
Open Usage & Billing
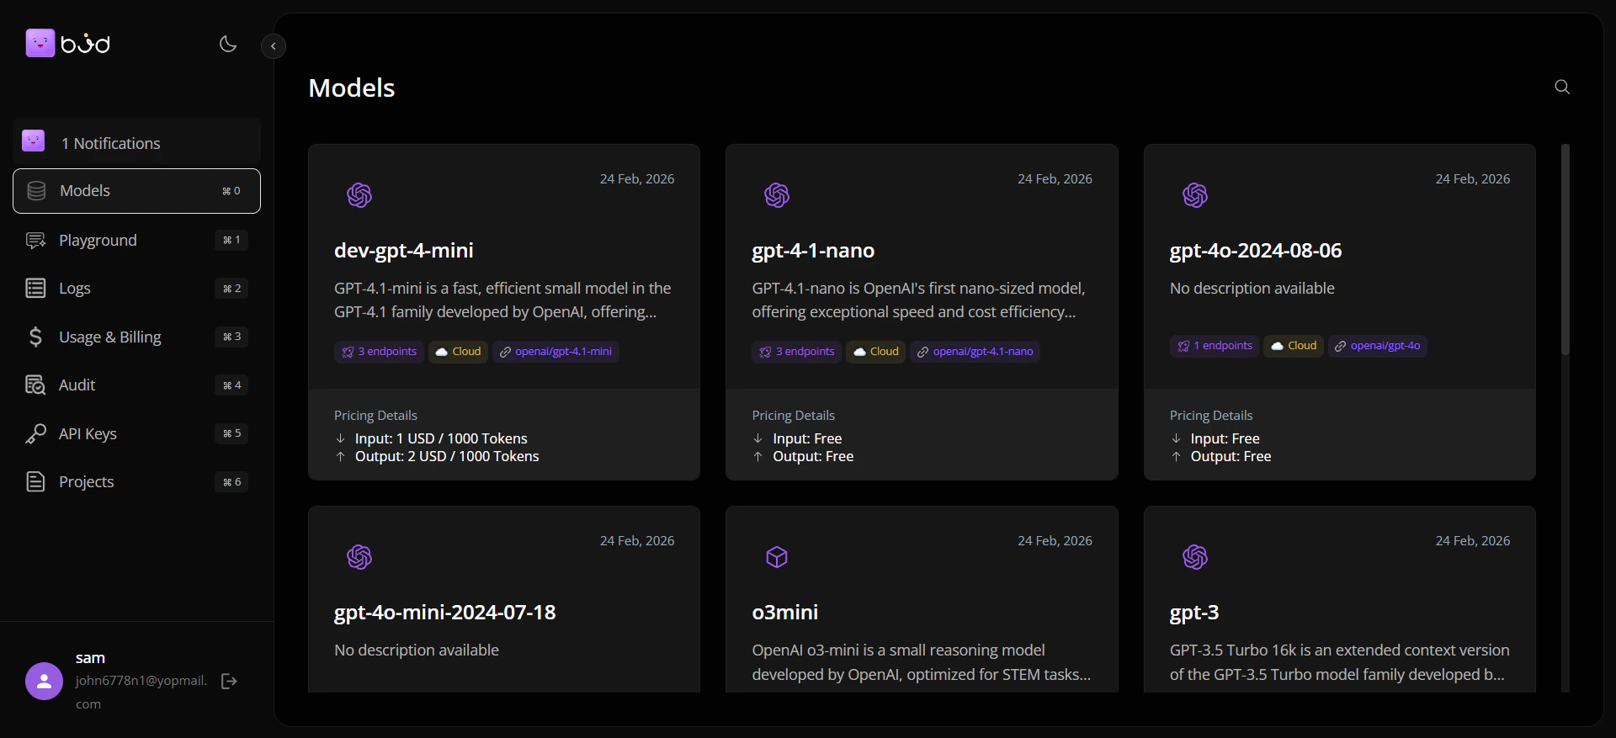tap(136, 337)
